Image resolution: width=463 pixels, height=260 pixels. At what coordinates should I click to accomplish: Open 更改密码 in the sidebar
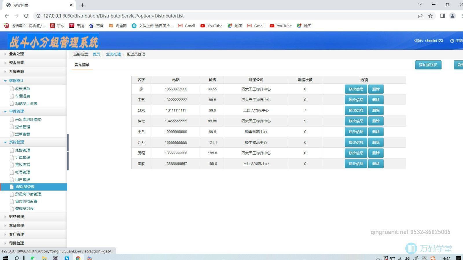[23, 165]
